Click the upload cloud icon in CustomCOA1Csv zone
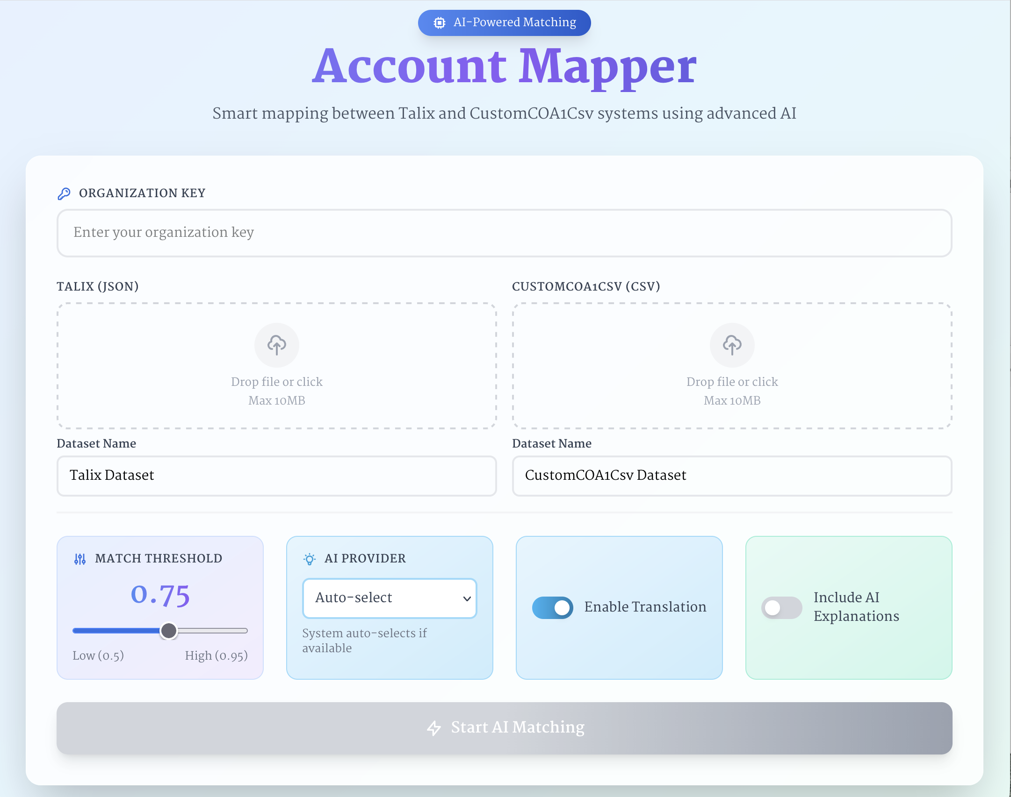This screenshot has width=1011, height=797. pos(732,345)
